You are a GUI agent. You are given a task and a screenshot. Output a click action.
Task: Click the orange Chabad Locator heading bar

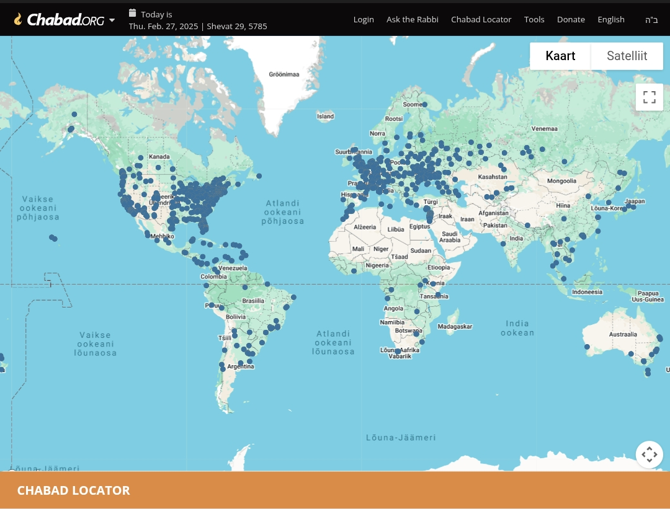pyautogui.click(x=335, y=490)
